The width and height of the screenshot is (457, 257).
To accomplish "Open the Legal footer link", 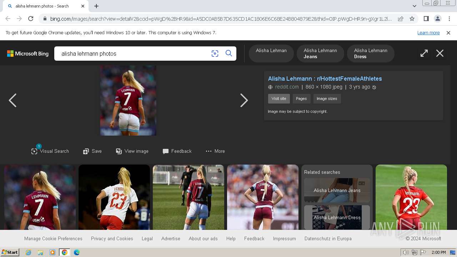I will click(x=147, y=238).
